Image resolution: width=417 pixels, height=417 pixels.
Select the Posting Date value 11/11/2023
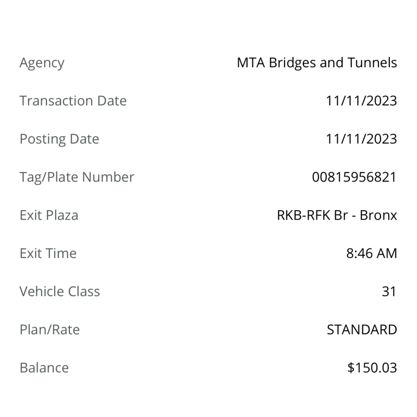click(x=361, y=139)
